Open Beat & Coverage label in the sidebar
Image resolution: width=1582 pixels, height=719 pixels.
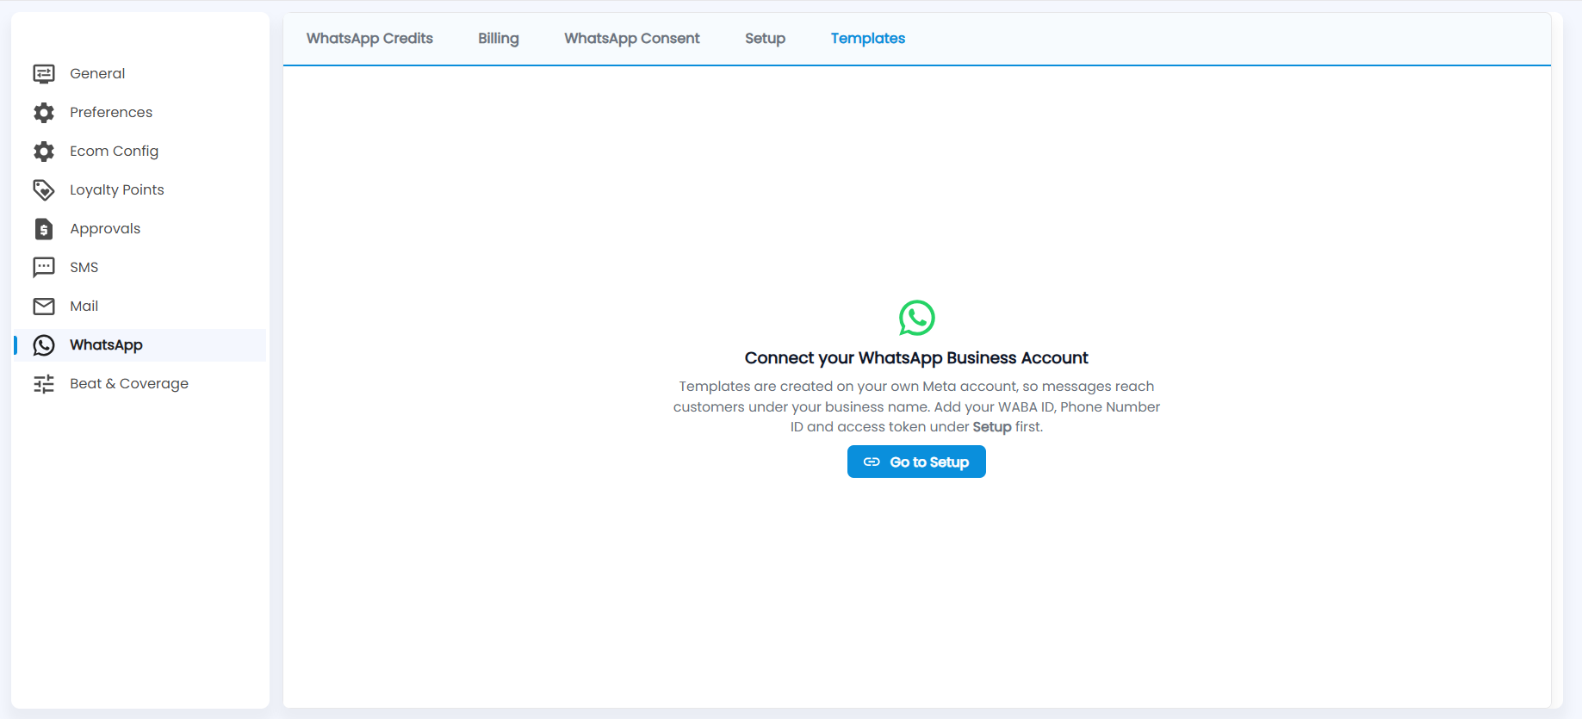coord(129,384)
